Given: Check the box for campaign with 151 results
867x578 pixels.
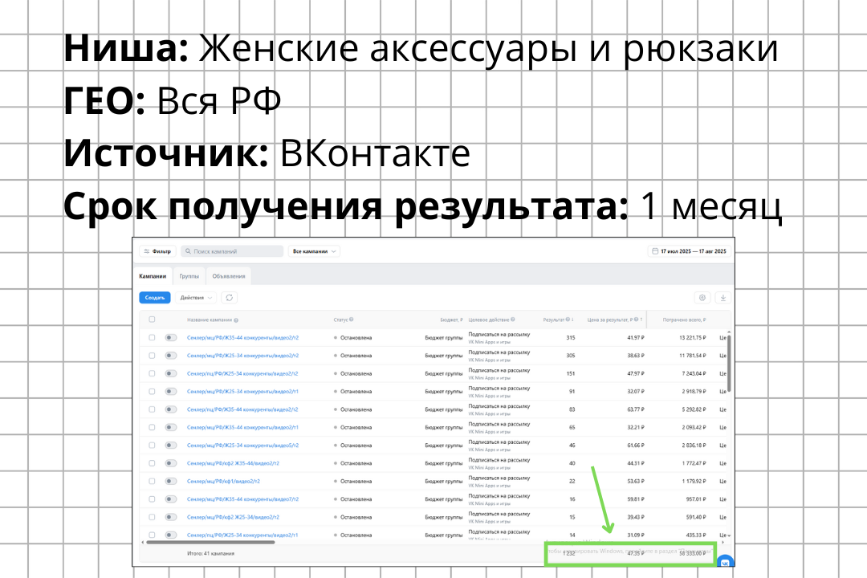Looking at the screenshot, I should coord(152,373).
